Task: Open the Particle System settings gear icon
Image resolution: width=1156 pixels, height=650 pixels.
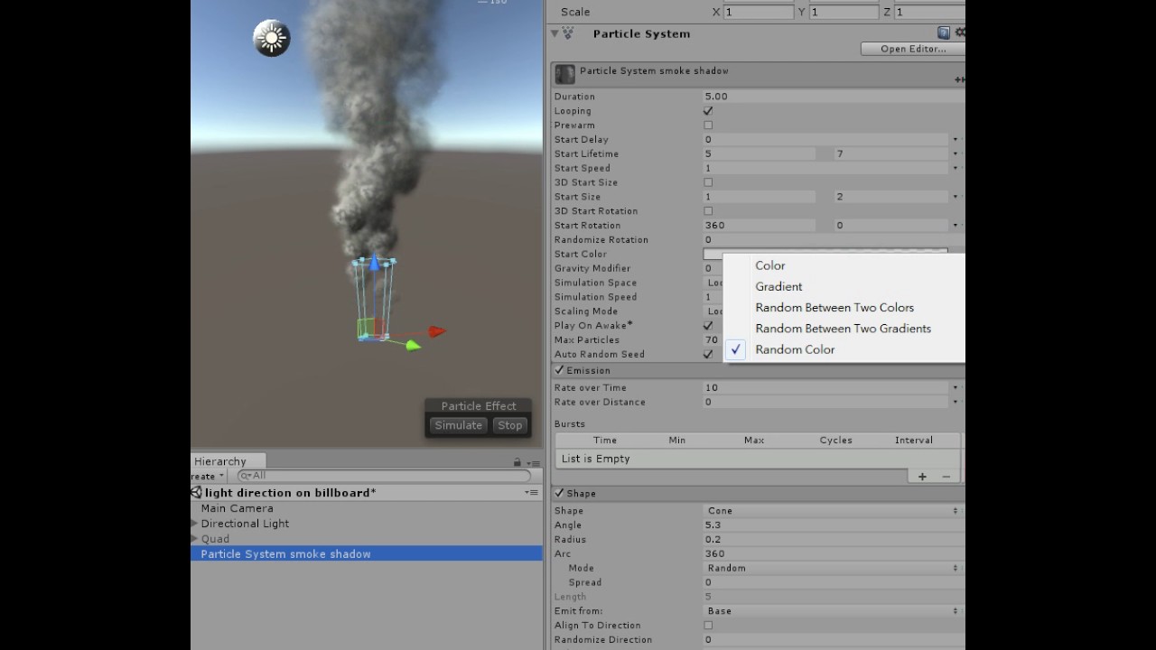Action: click(x=959, y=32)
